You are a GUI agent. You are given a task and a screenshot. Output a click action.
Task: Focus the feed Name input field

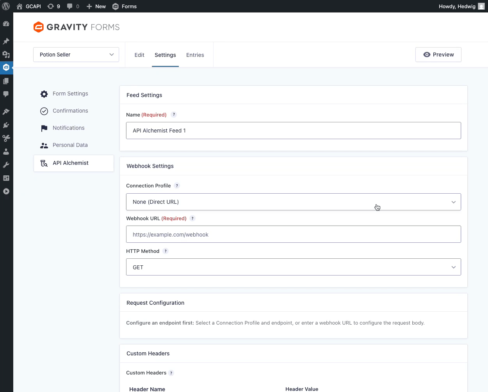[294, 131]
